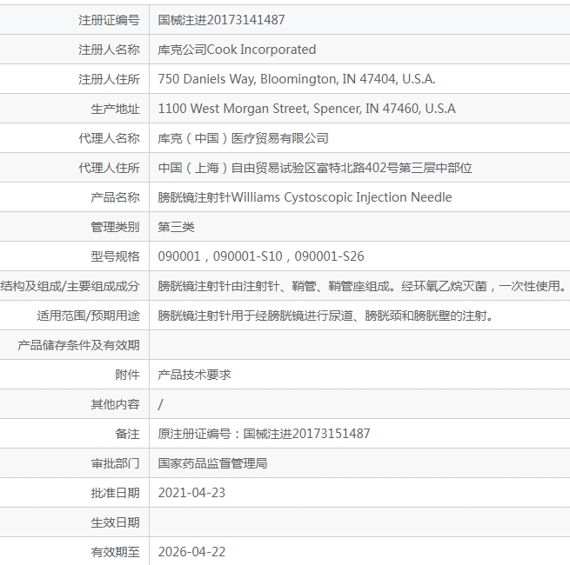Select the 注册人住所 label

[x=109, y=79]
